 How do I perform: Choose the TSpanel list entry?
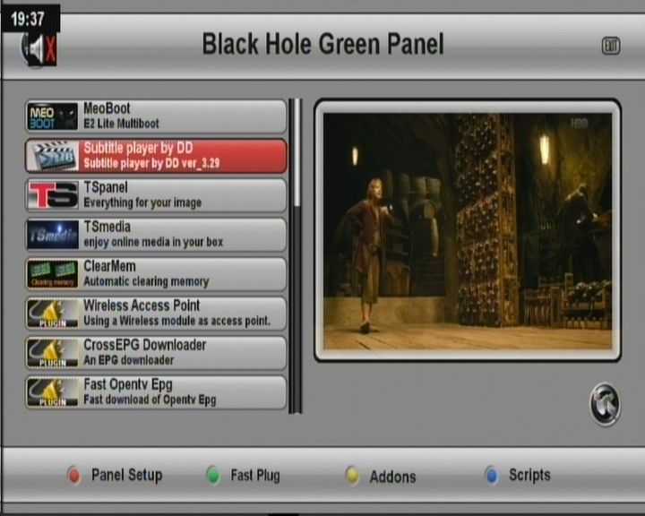[x=156, y=195]
